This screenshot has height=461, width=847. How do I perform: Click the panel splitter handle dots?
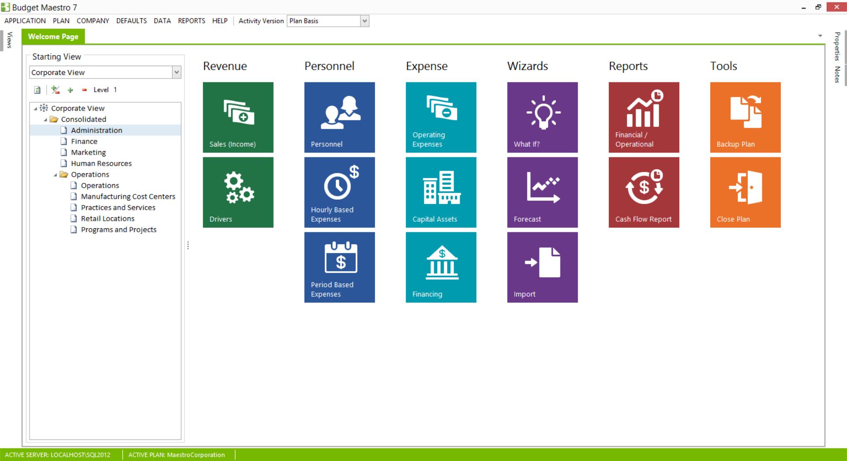188,245
